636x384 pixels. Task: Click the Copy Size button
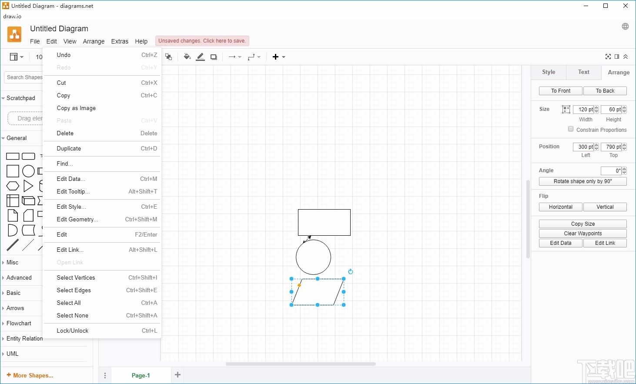tap(583, 224)
